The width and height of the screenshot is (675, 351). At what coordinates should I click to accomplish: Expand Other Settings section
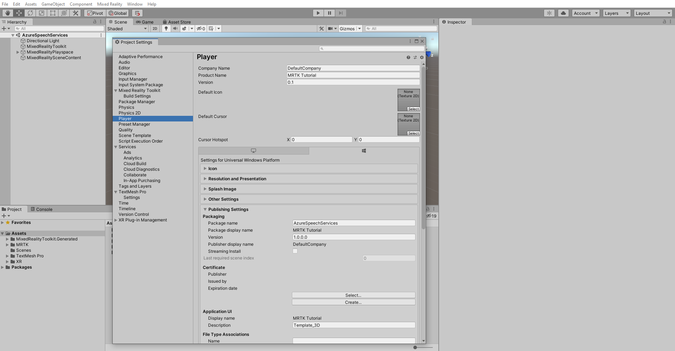309,199
